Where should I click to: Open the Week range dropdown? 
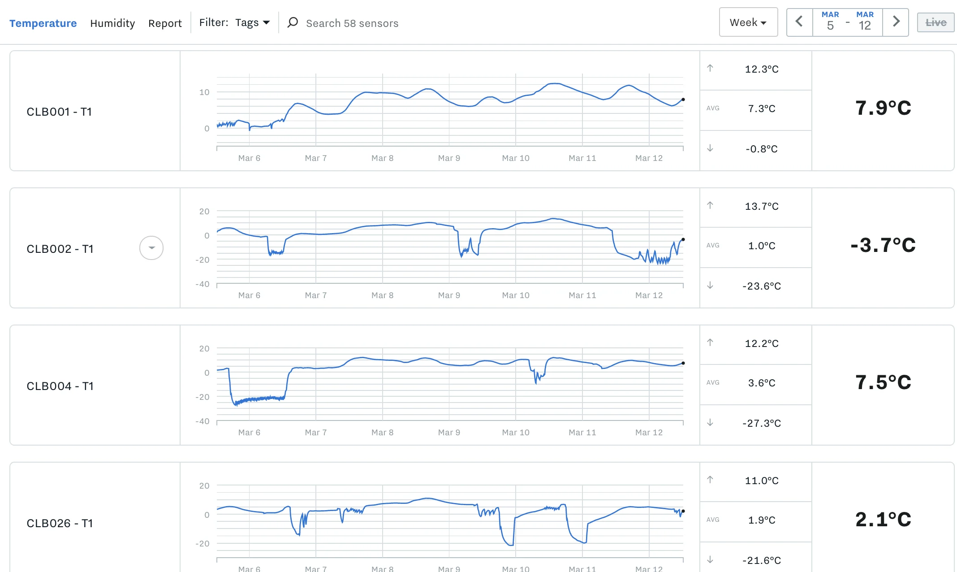[748, 22]
